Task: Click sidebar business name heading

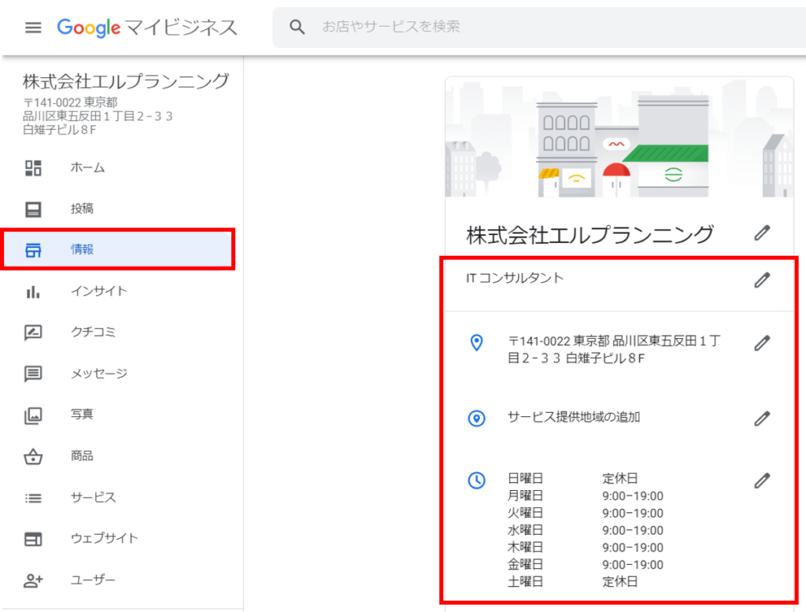Action: 126,81
